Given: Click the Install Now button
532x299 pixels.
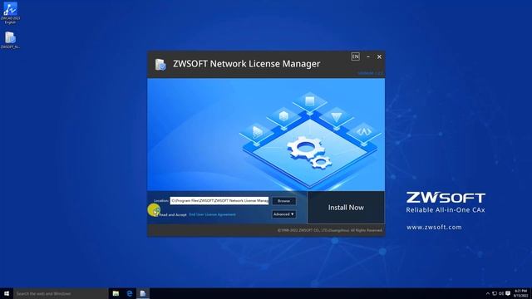Looking at the screenshot, I should (346, 208).
